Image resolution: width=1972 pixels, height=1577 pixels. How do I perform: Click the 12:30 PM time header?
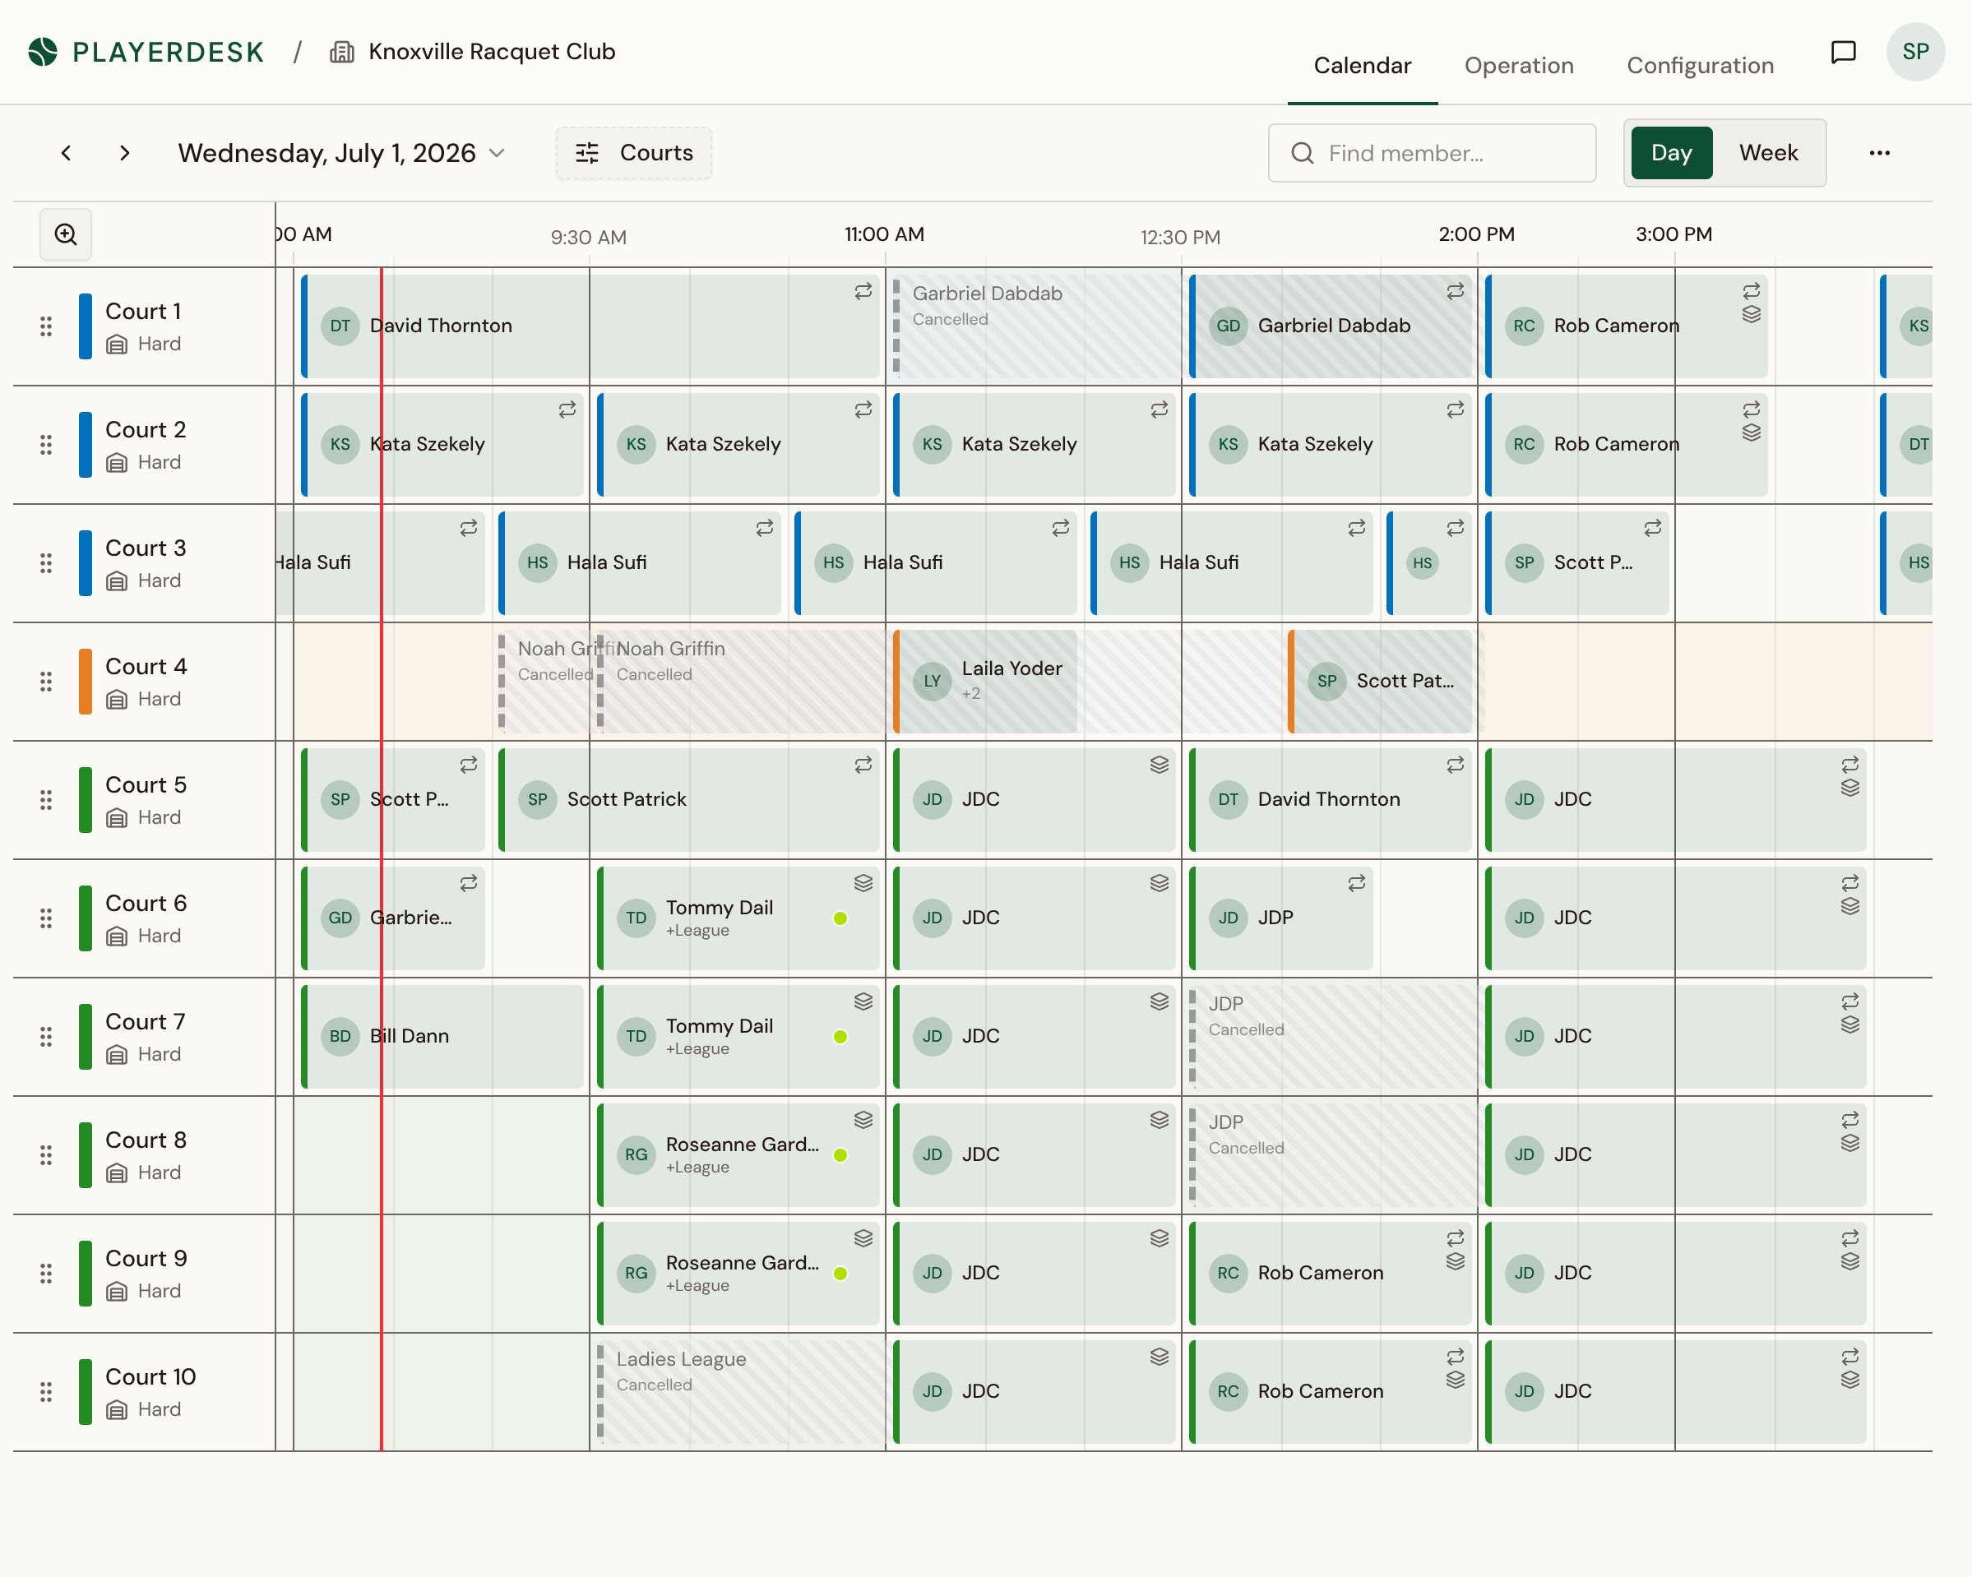tap(1180, 238)
